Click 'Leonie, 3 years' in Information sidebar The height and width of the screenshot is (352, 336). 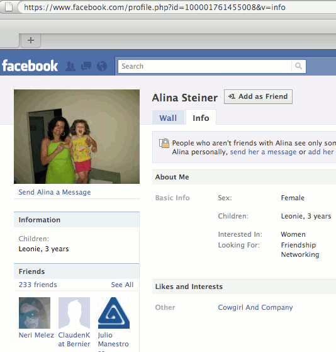pos(44,249)
